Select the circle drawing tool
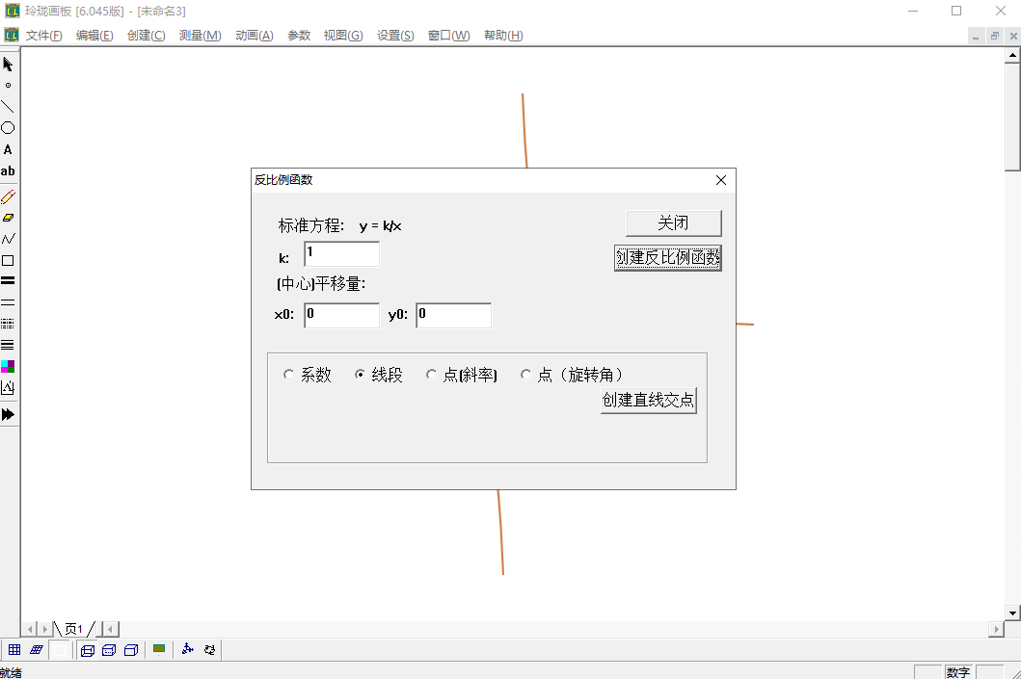1021x679 pixels. pos(8,128)
